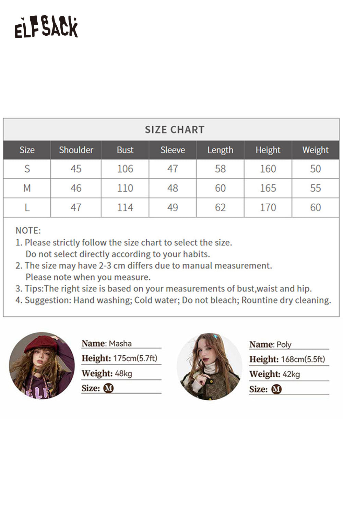Select the Height column header
343x515 pixels.
click(268, 150)
